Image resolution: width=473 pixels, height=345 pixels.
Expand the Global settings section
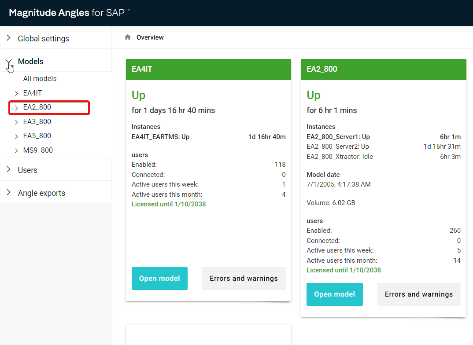click(x=43, y=39)
